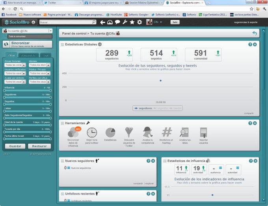Click the star favorites icon

point(132,22)
